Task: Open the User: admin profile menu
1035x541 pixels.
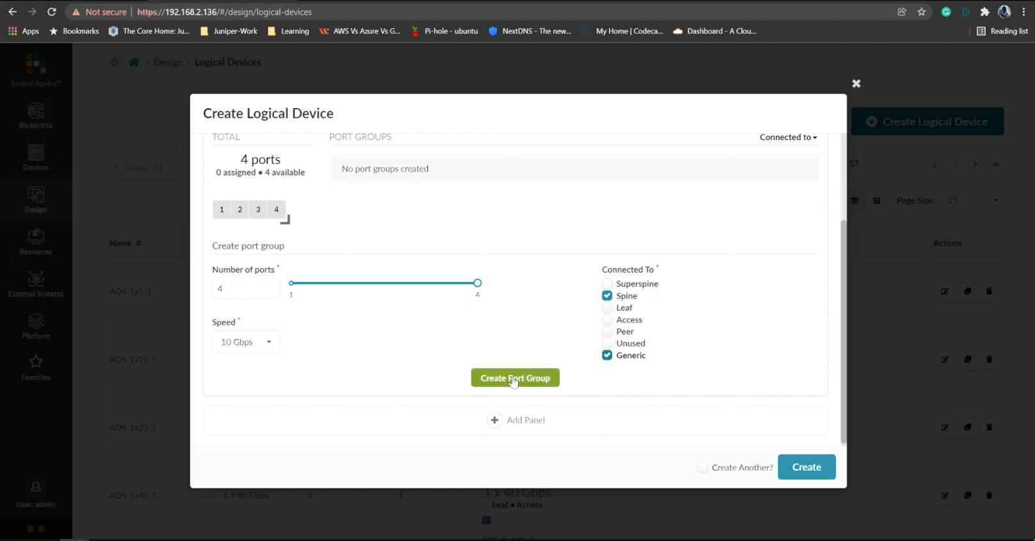Action: (x=36, y=495)
